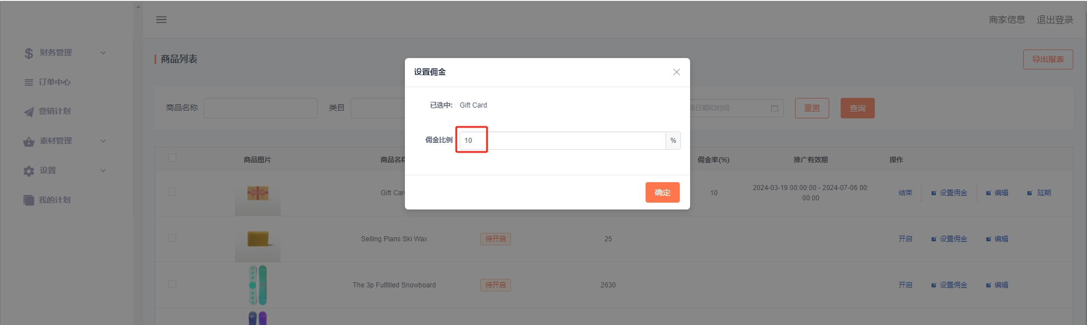Click 开启 link in Fulfilled Snowboard row
This screenshot has height=325, width=1087.
906,285
